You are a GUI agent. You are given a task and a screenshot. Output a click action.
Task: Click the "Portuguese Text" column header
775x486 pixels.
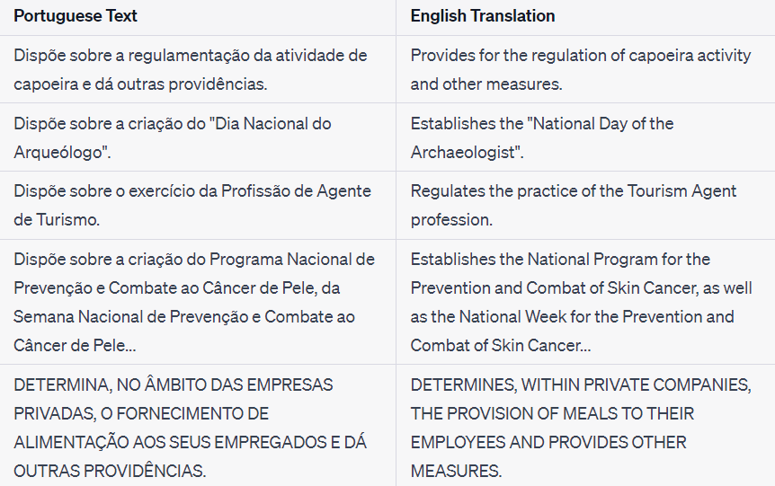coord(76,16)
